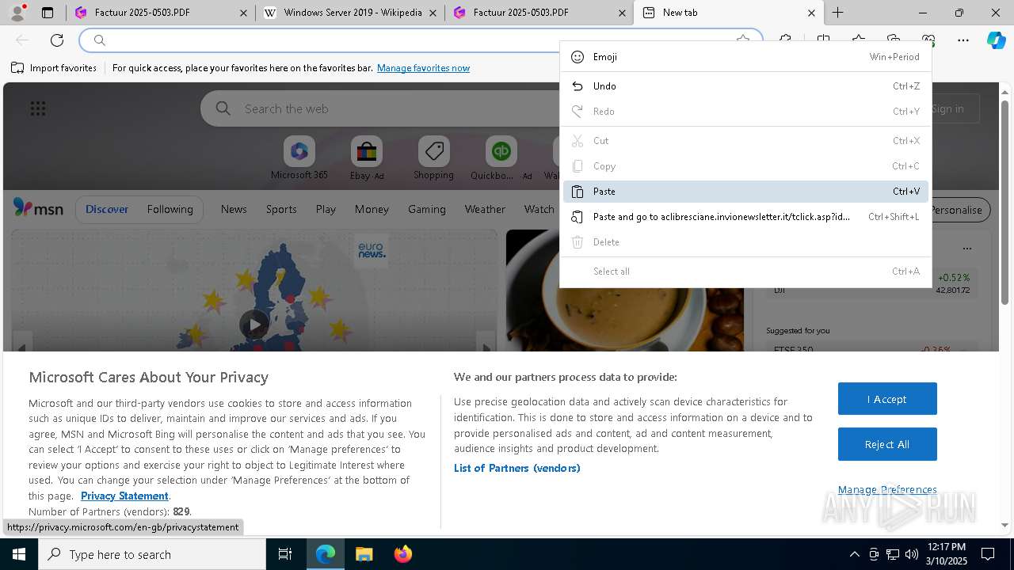Click the Extensions puzzle icon
The height and width of the screenshot is (570, 1014).
[785, 40]
